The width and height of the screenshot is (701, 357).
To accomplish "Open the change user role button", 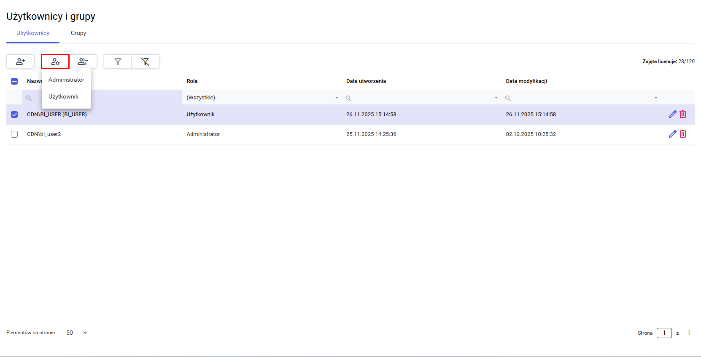I will 55,61.
